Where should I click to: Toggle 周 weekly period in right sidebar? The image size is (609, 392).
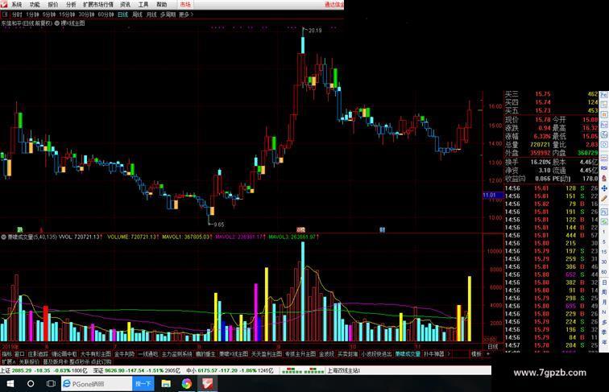(x=604, y=293)
